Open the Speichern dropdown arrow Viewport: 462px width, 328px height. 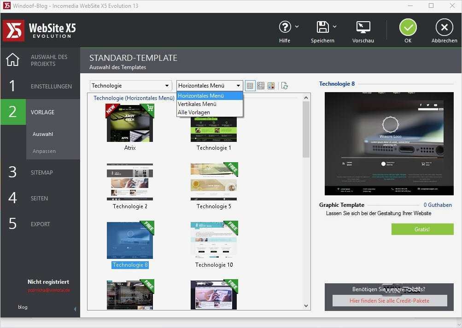coord(335,27)
